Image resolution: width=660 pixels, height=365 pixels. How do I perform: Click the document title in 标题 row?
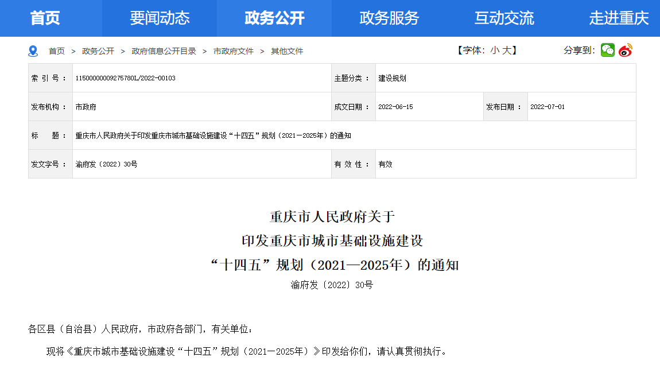(x=213, y=135)
